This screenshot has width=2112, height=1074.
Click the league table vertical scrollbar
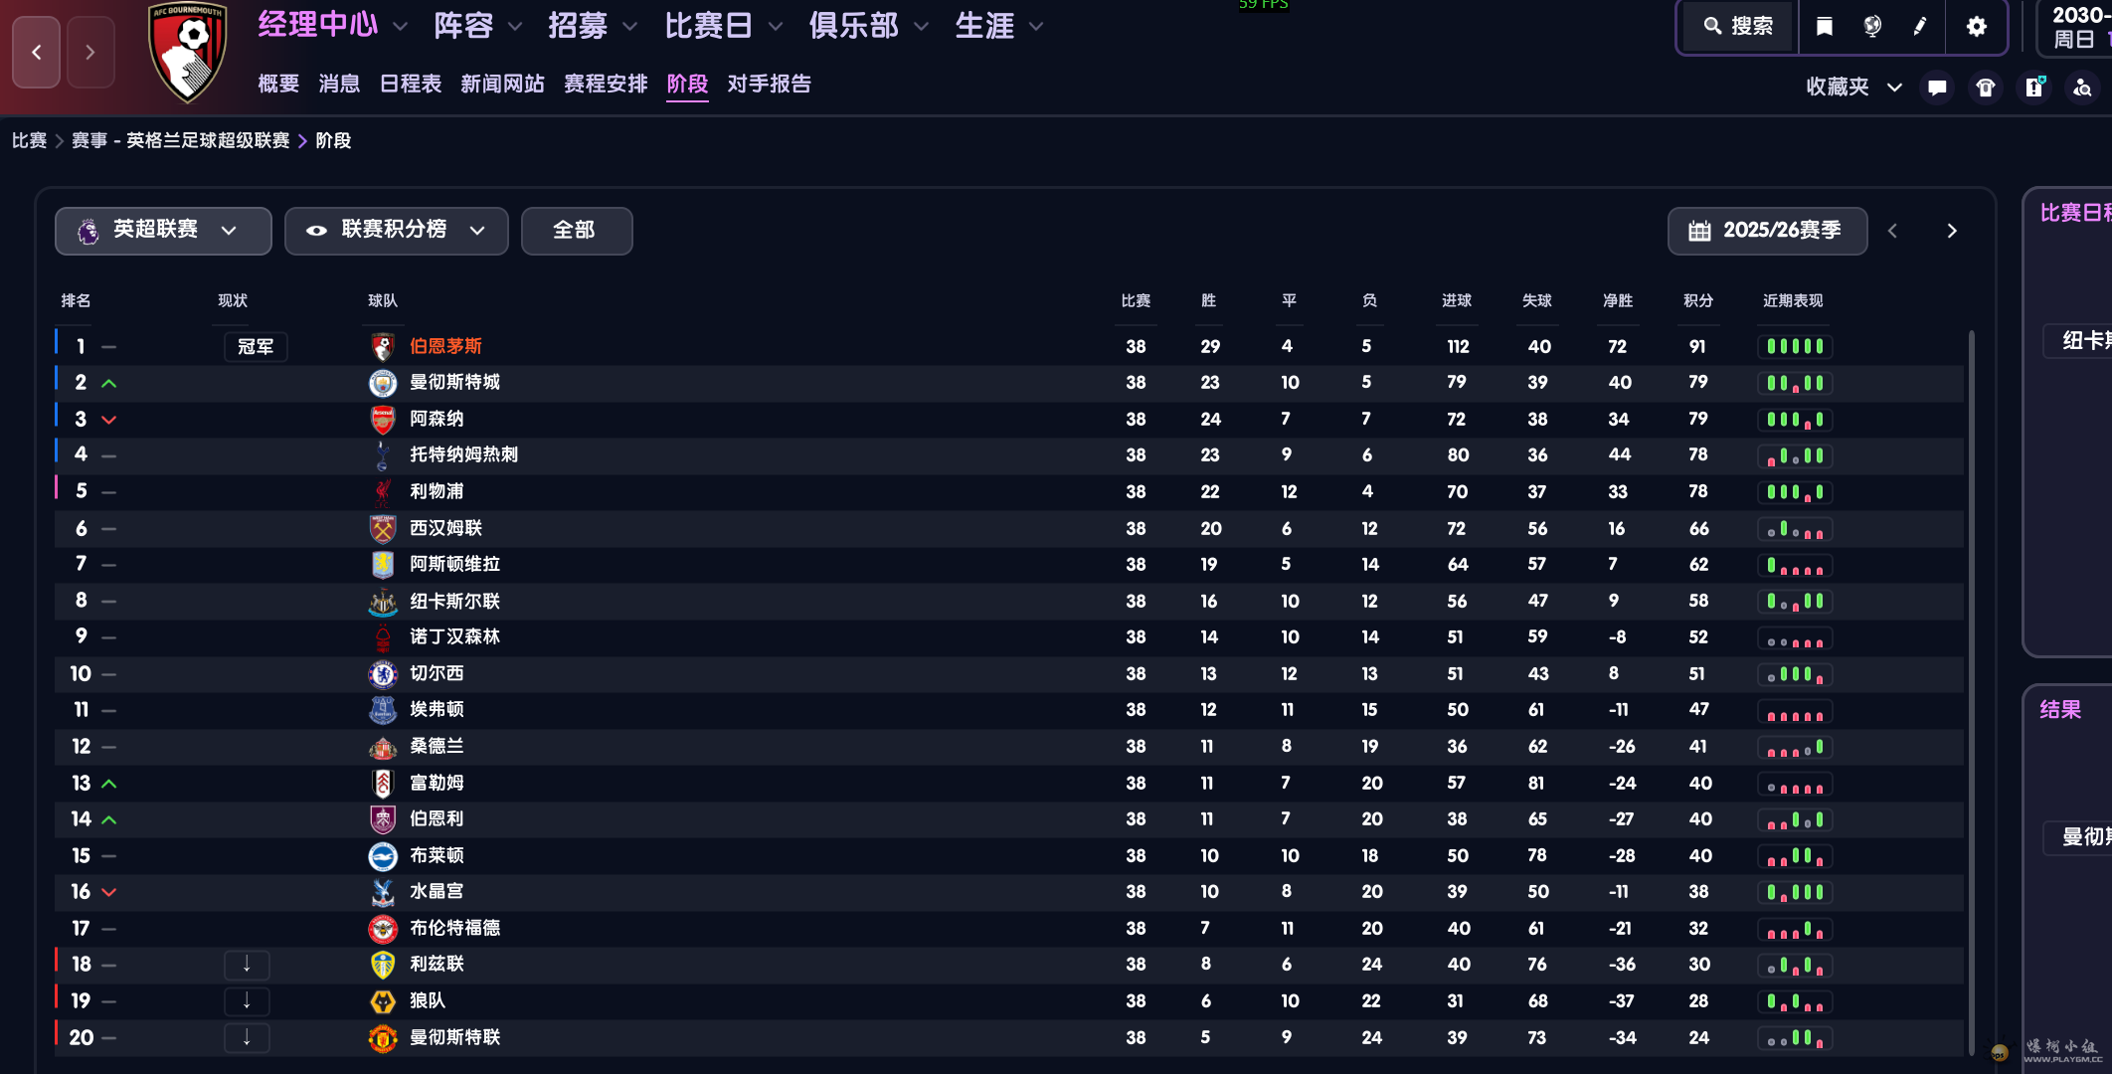[1971, 692]
